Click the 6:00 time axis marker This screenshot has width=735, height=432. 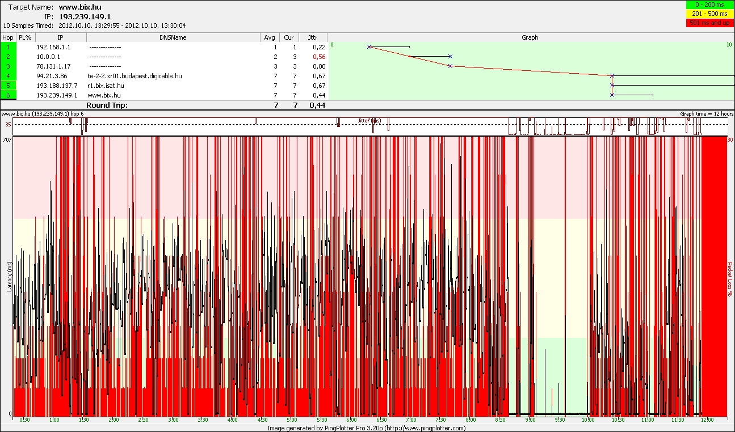click(x=351, y=420)
